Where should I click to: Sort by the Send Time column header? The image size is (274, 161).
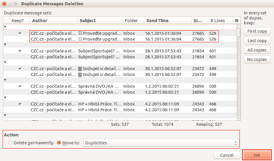pos(167,21)
